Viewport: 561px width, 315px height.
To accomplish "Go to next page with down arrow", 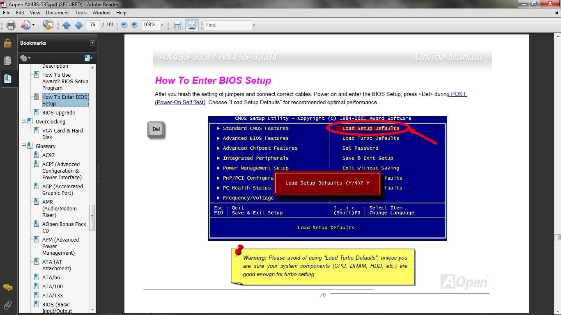I will (79, 25).
